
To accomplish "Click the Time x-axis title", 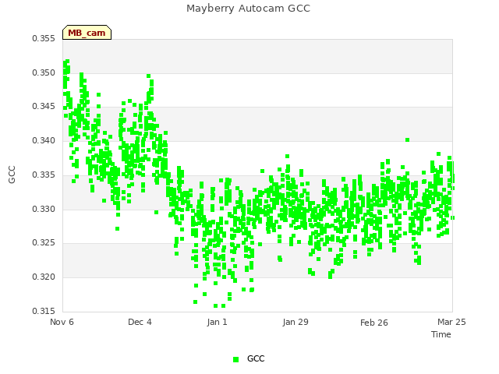I will [441, 334].
